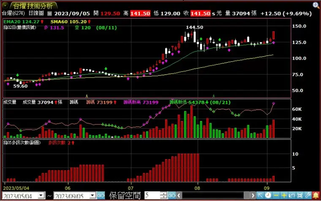Click the scrollbar right arrow
Screen dimensions: 321x201
253,195
